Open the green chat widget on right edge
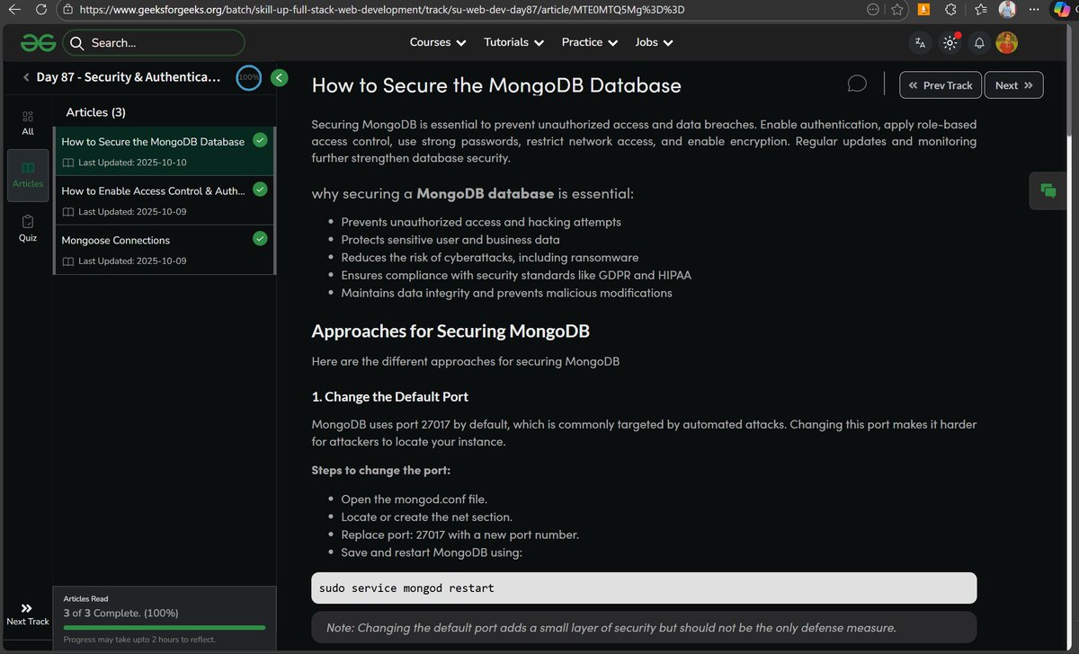The image size is (1079, 654). pos(1048,190)
